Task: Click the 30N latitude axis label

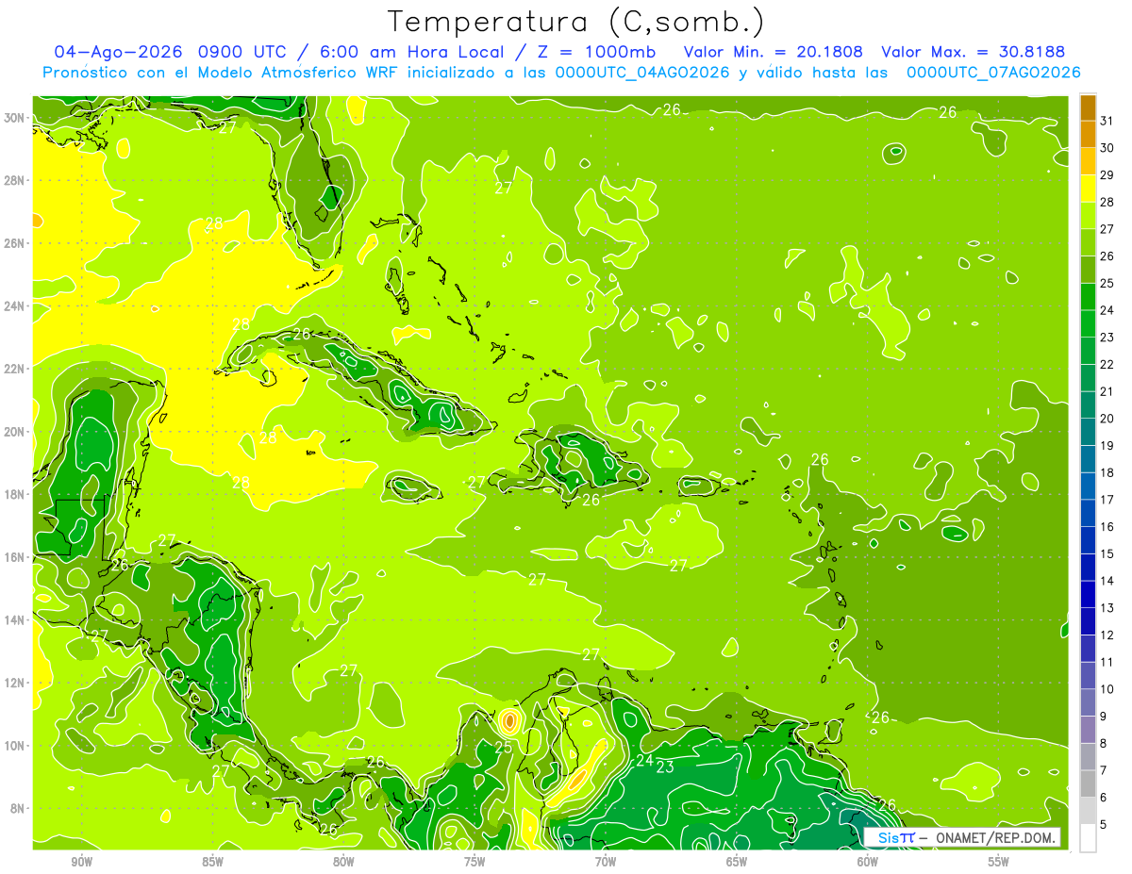Action: 16,118
